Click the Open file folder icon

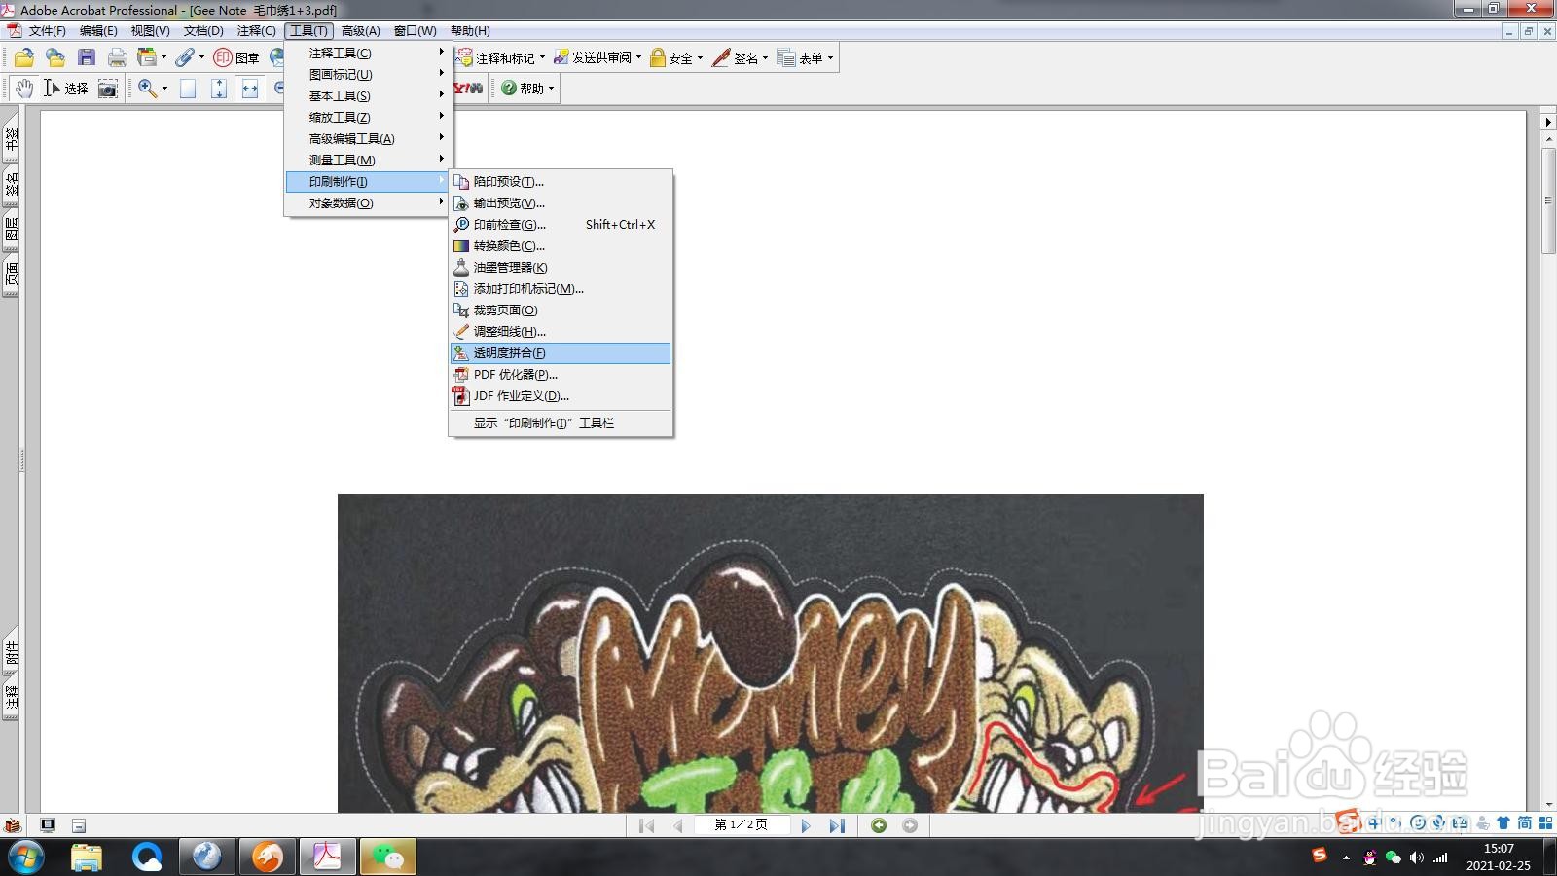24,58
